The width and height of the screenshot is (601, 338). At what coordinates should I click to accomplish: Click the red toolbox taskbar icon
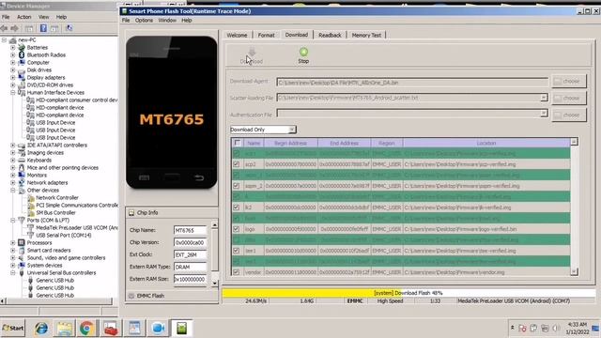[111, 329]
